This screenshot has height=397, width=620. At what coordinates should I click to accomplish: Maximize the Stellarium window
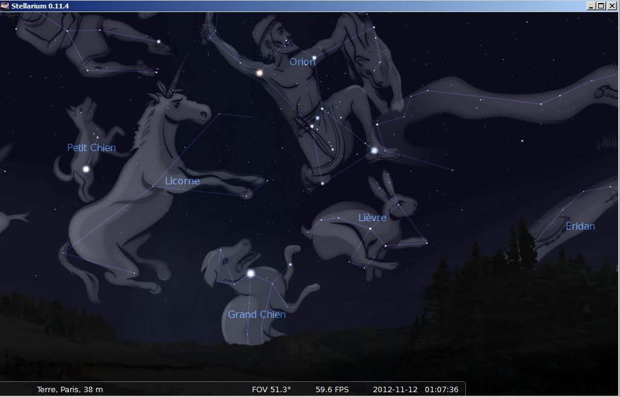(601, 6)
